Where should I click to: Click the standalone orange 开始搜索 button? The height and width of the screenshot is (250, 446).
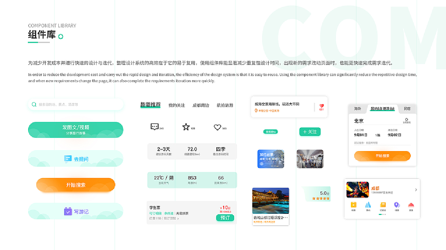[76, 185]
